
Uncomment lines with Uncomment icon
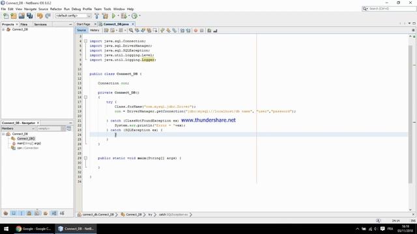click(x=215, y=31)
